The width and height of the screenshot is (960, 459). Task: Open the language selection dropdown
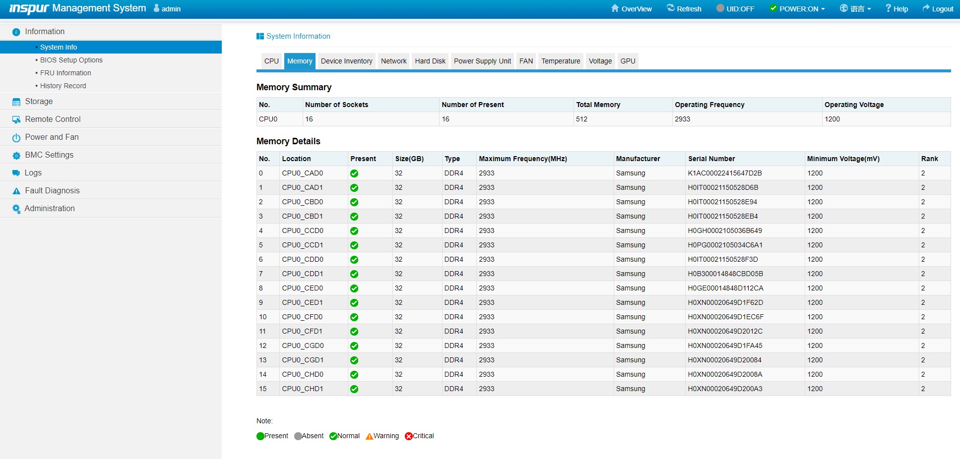coord(855,8)
